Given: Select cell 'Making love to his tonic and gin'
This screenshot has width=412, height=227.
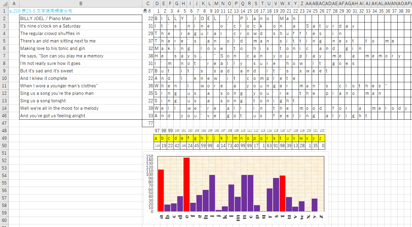Looking at the screenshot, I should (x=81, y=48).
